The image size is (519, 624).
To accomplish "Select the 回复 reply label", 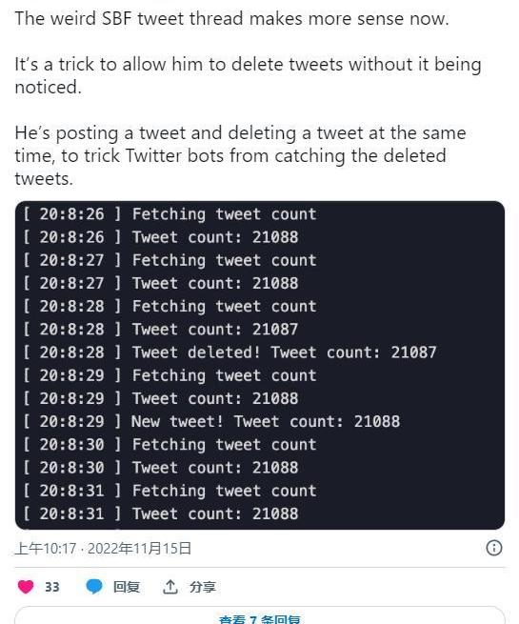I will point(127,587).
